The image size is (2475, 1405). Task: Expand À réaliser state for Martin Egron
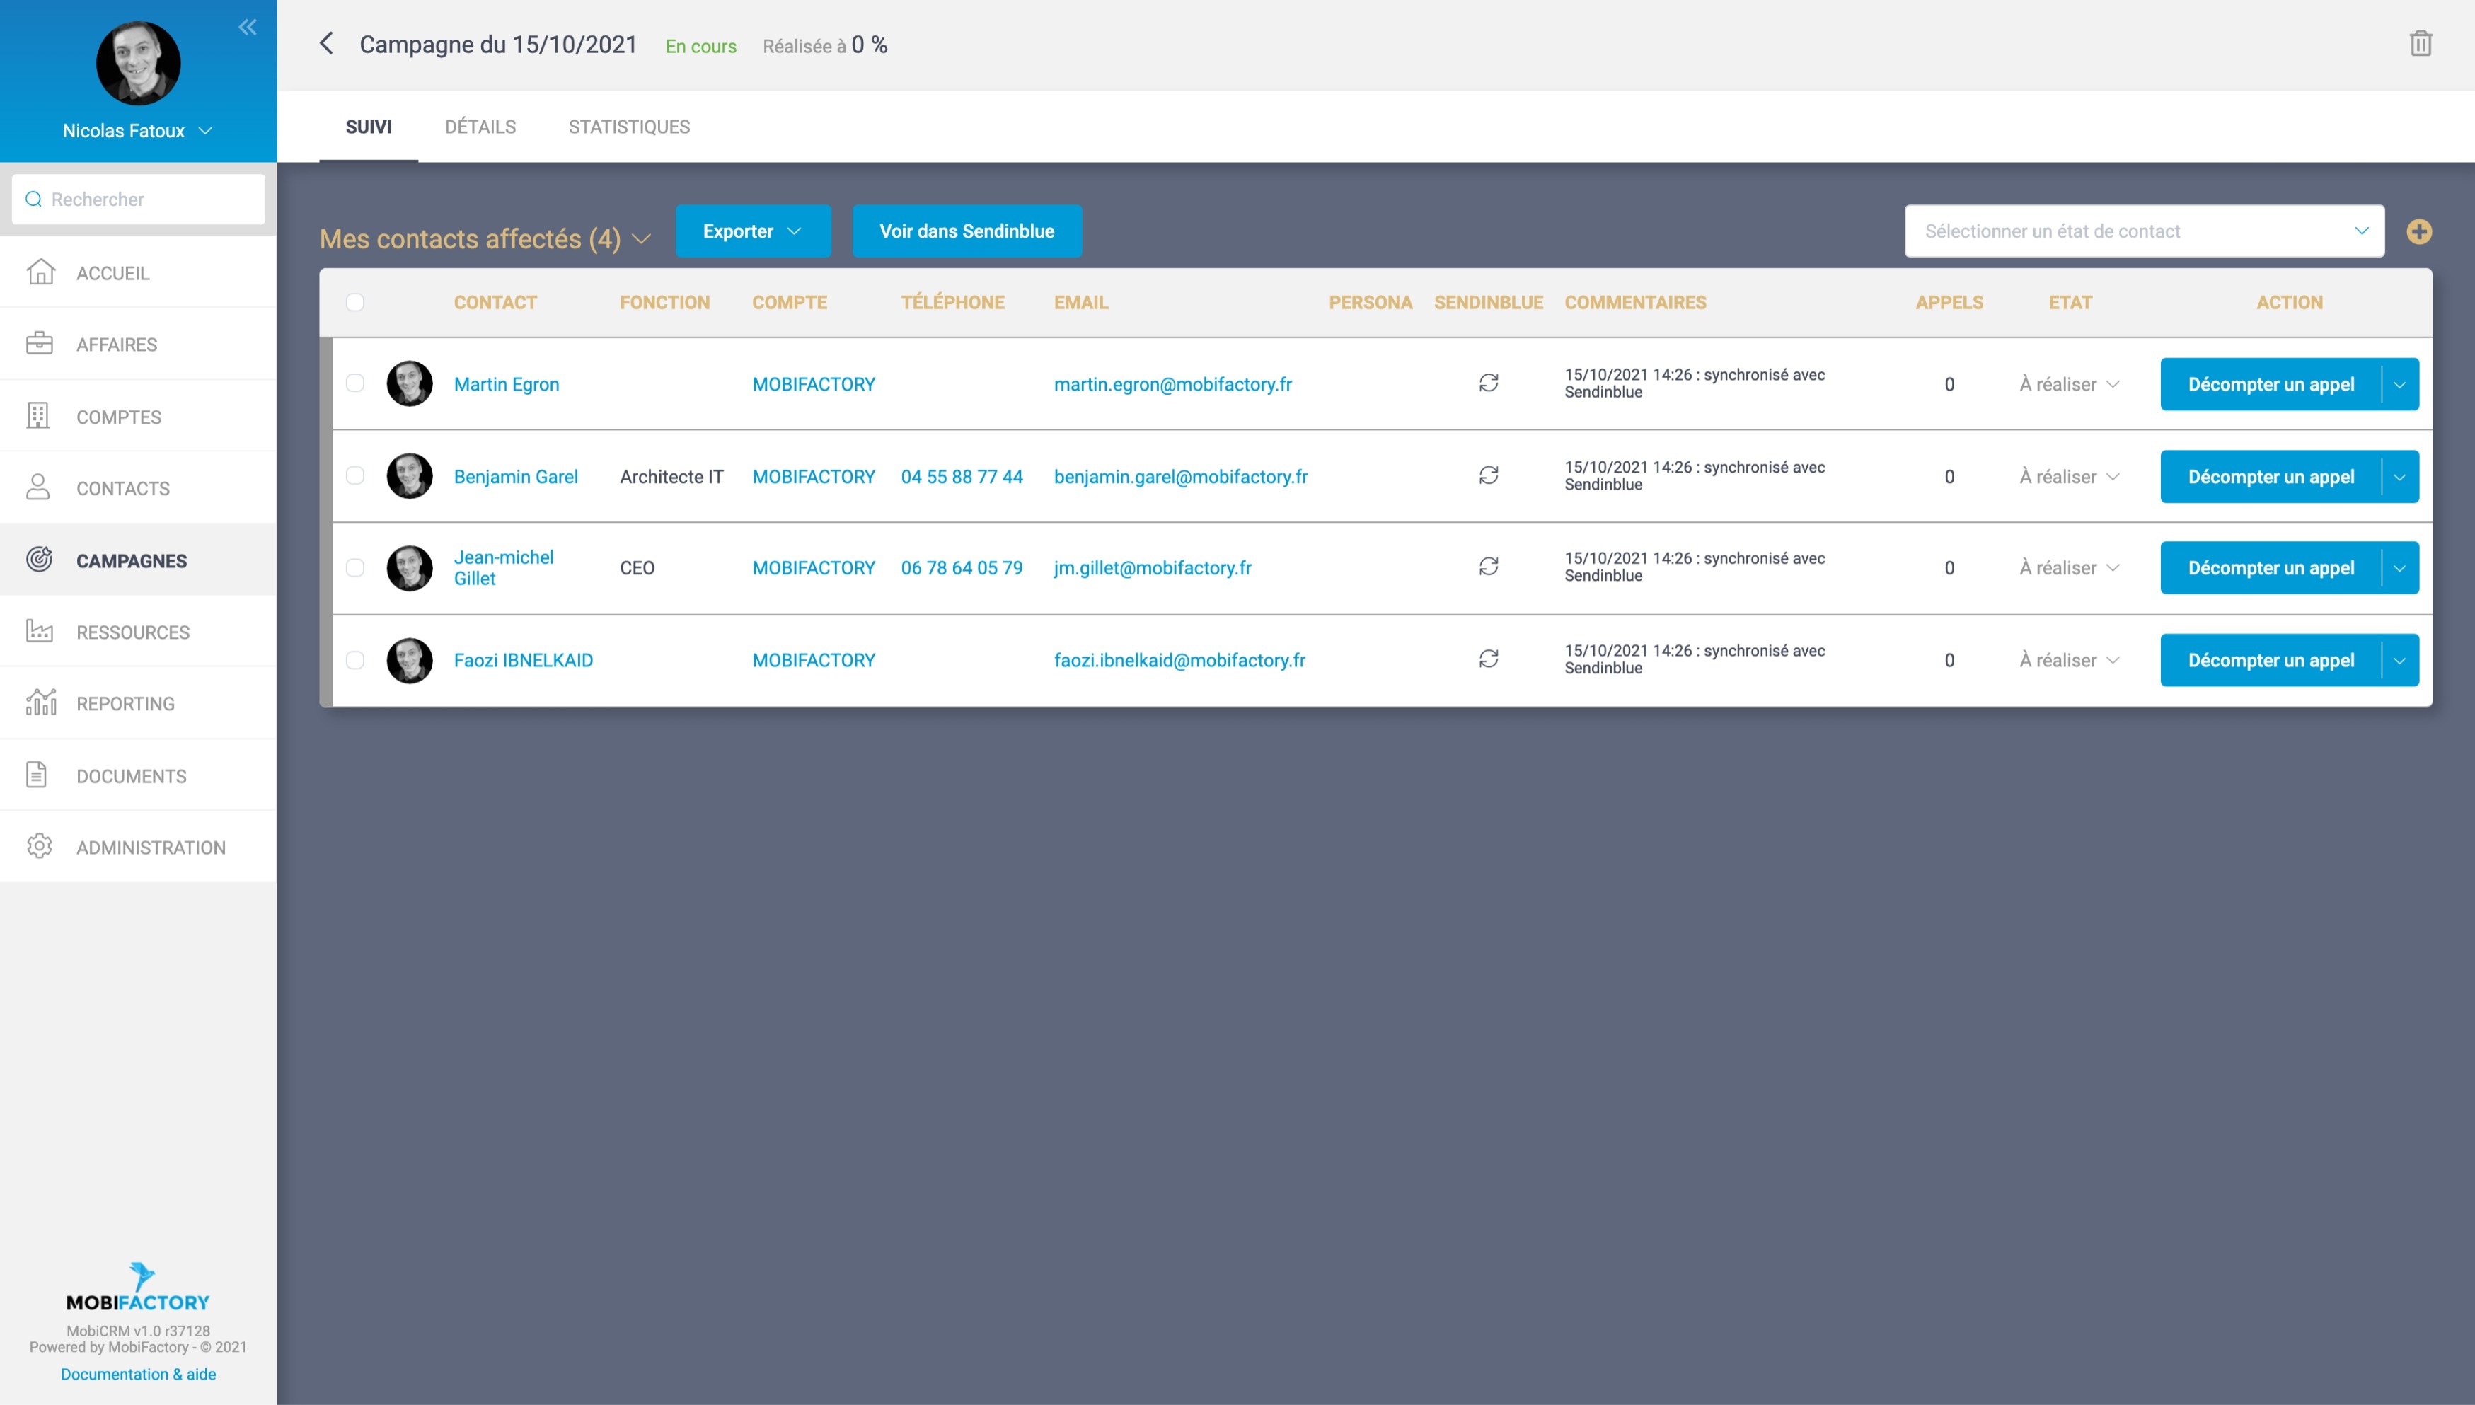pyautogui.click(x=2069, y=384)
